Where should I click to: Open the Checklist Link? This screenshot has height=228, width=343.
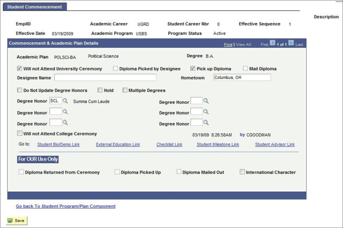(169, 145)
